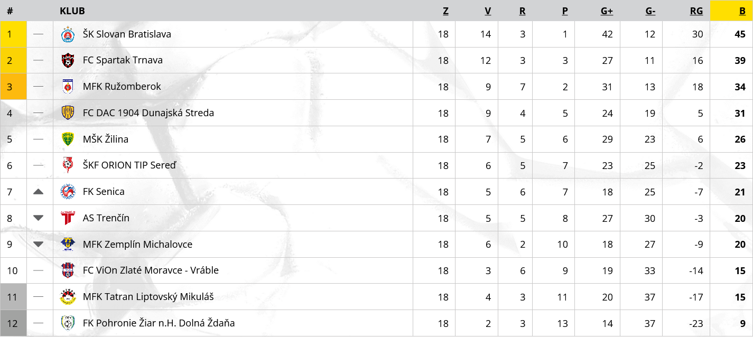Click the MŠK Žilina club crest
753x337 pixels.
click(x=68, y=139)
